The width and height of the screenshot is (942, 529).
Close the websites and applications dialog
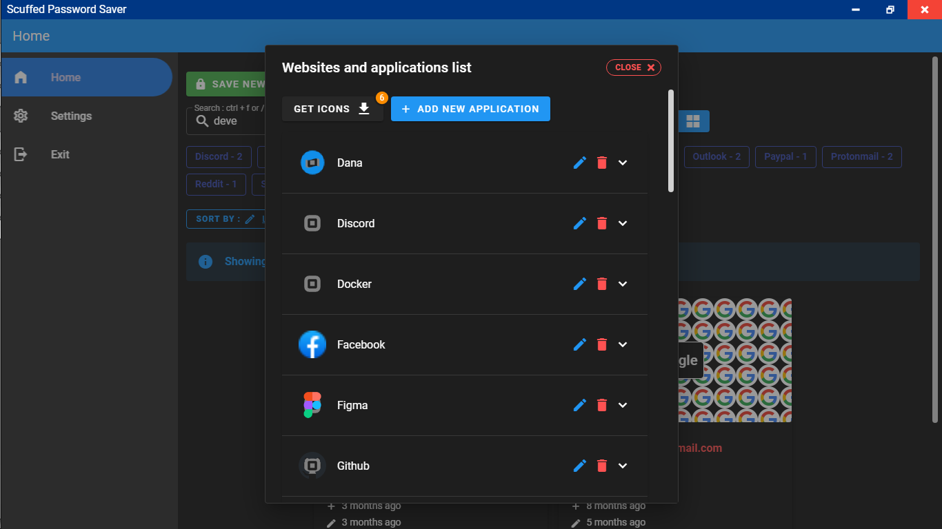point(634,68)
